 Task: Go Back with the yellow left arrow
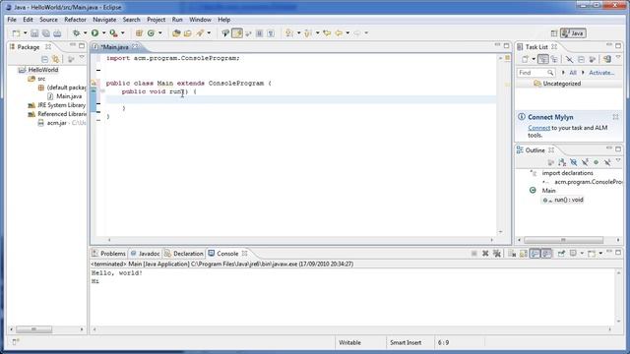339,33
